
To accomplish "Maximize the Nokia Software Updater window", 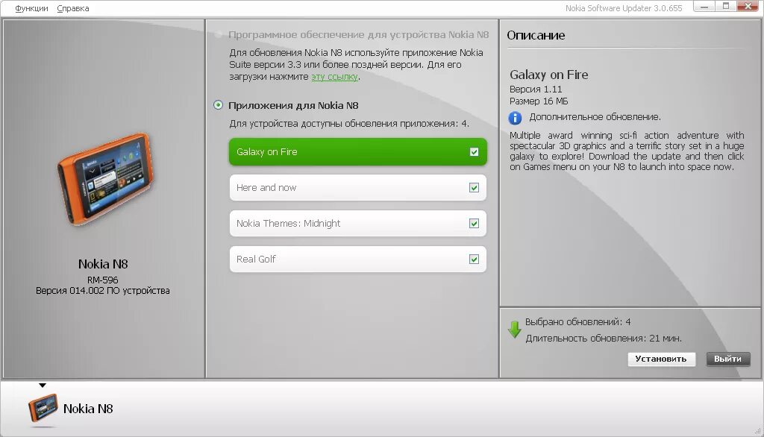I will click(726, 6).
